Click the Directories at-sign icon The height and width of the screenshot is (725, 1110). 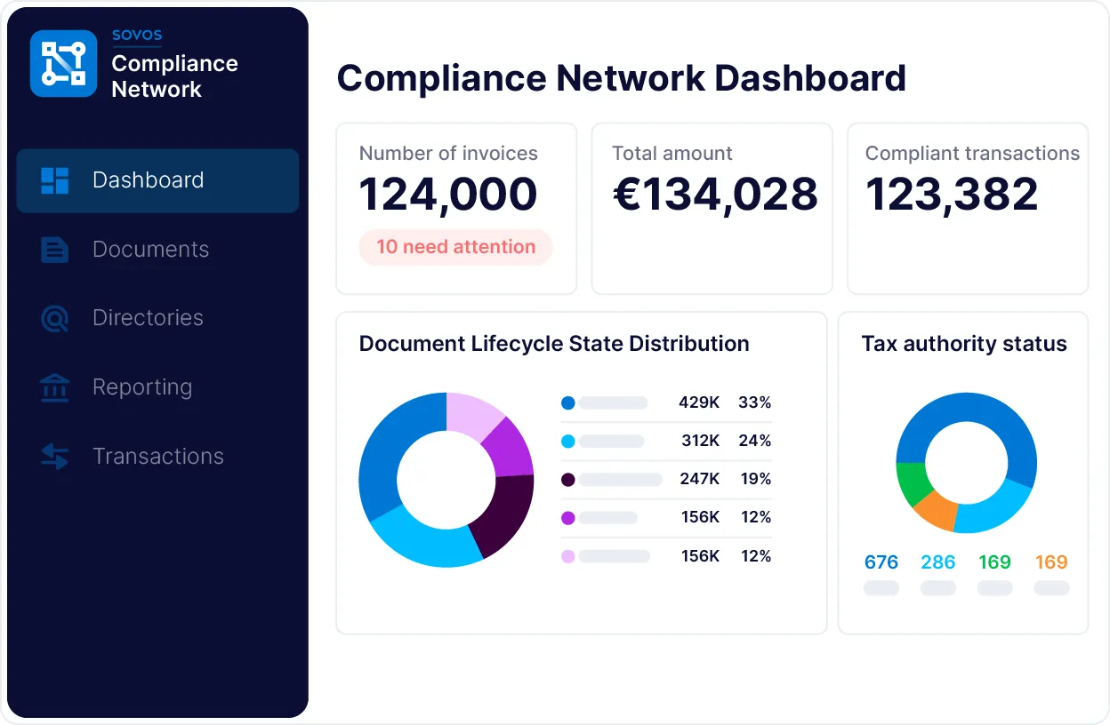click(55, 318)
